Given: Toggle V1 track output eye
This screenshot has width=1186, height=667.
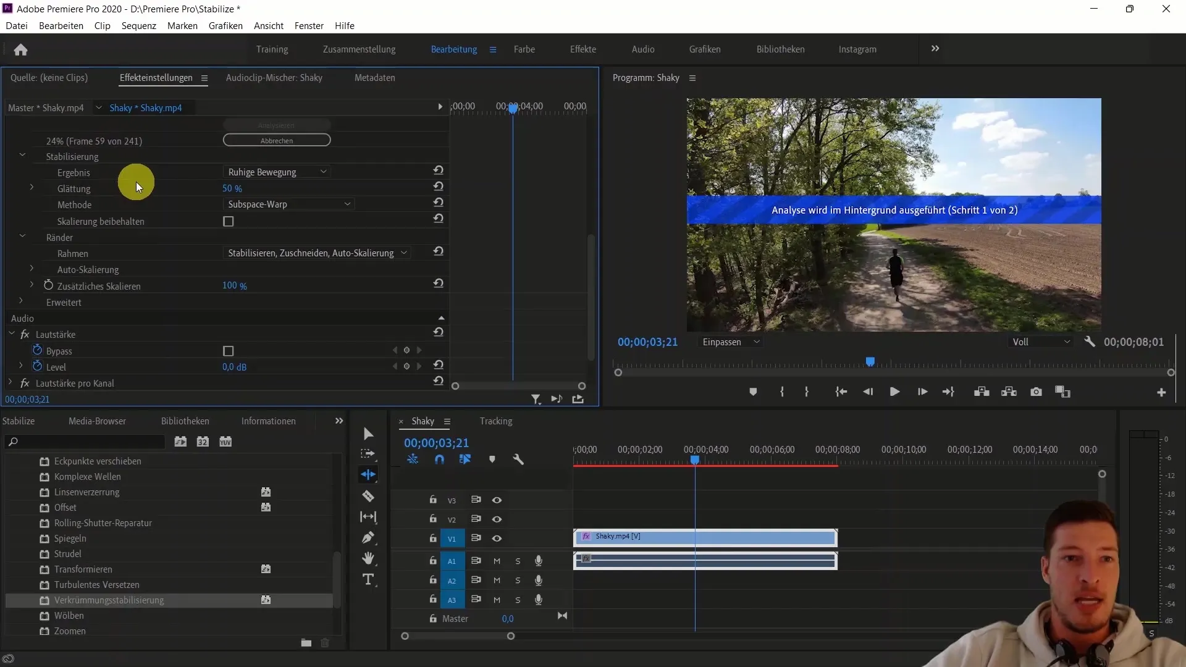Looking at the screenshot, I should [x=497, y=539].
